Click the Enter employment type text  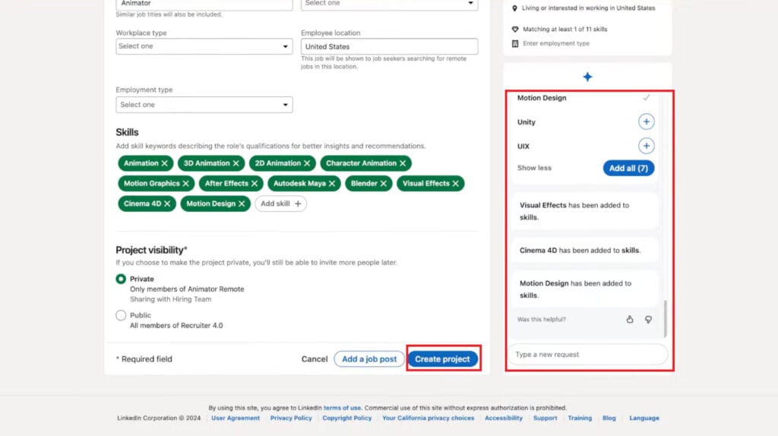point(555,43)
